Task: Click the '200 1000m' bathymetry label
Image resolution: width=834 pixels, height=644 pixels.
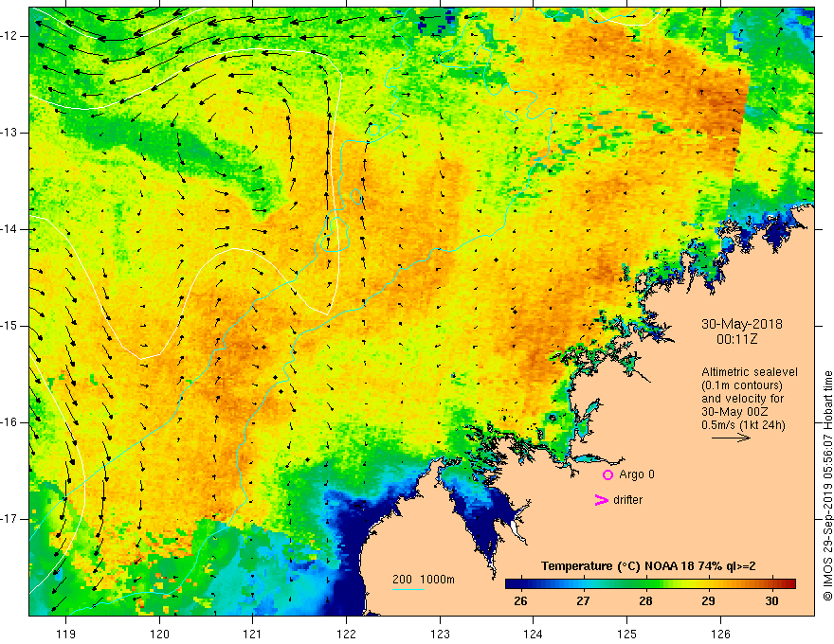Action: (424, 580)
